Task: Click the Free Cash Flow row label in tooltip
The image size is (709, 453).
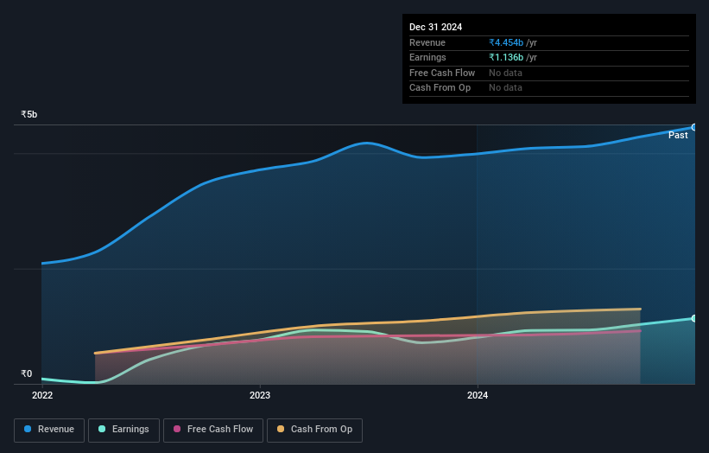Action: click(442, 73)
